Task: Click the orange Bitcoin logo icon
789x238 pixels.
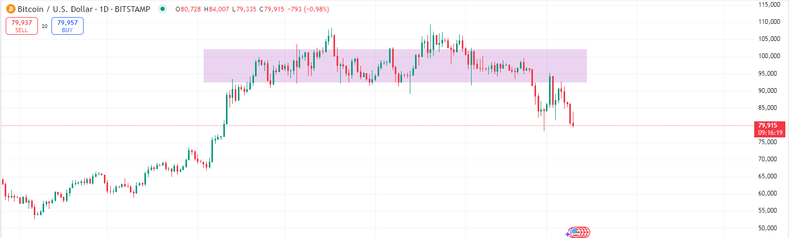Action: (x=10, y=9)
